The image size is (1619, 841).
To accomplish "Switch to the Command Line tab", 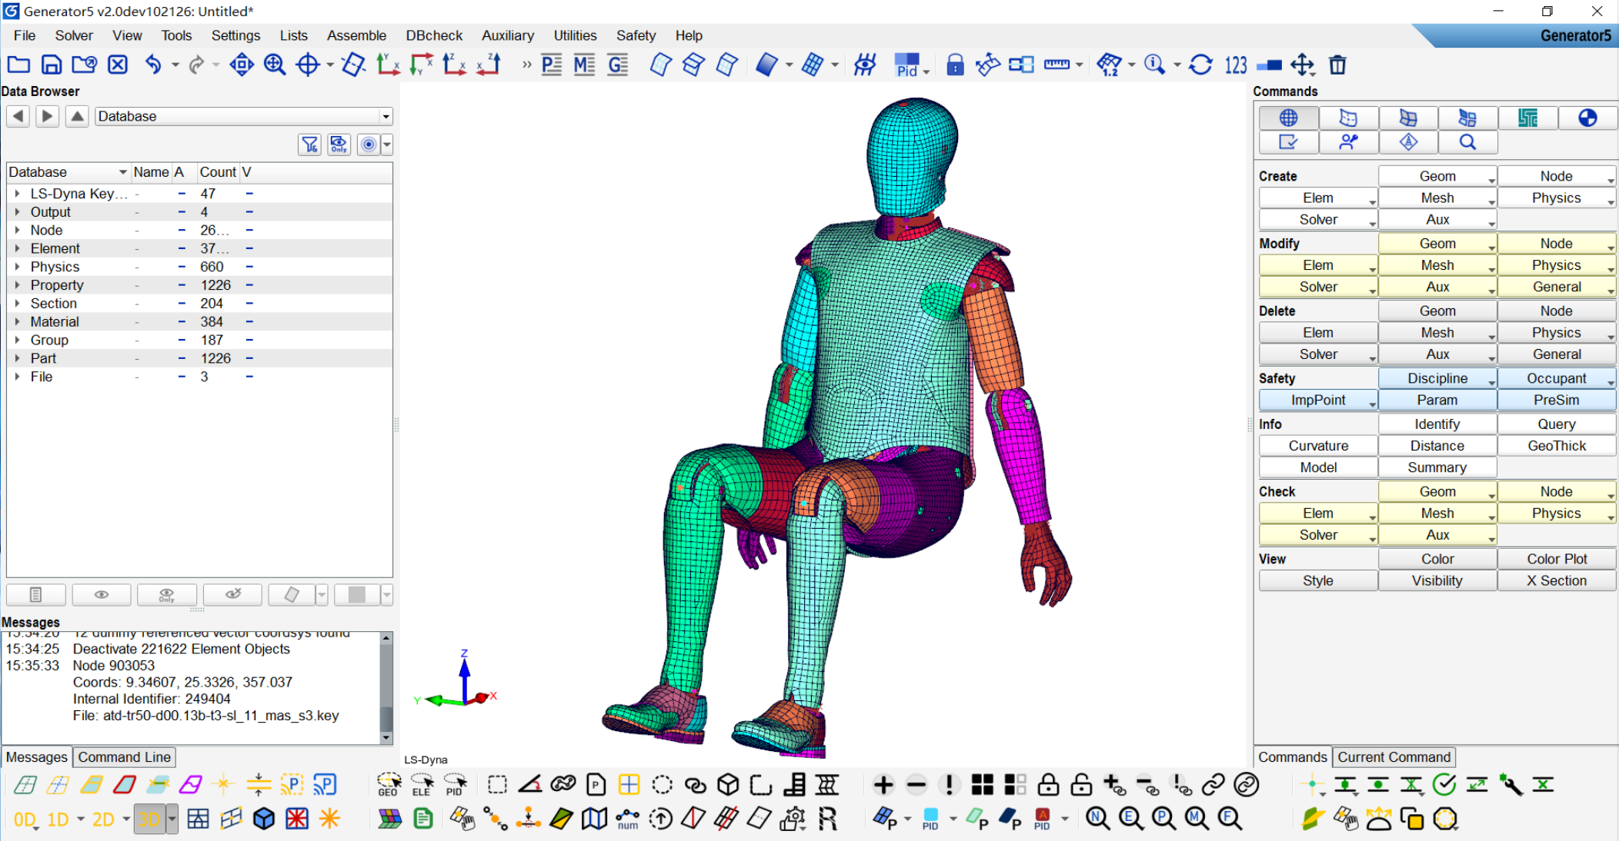I will [124, 757].
